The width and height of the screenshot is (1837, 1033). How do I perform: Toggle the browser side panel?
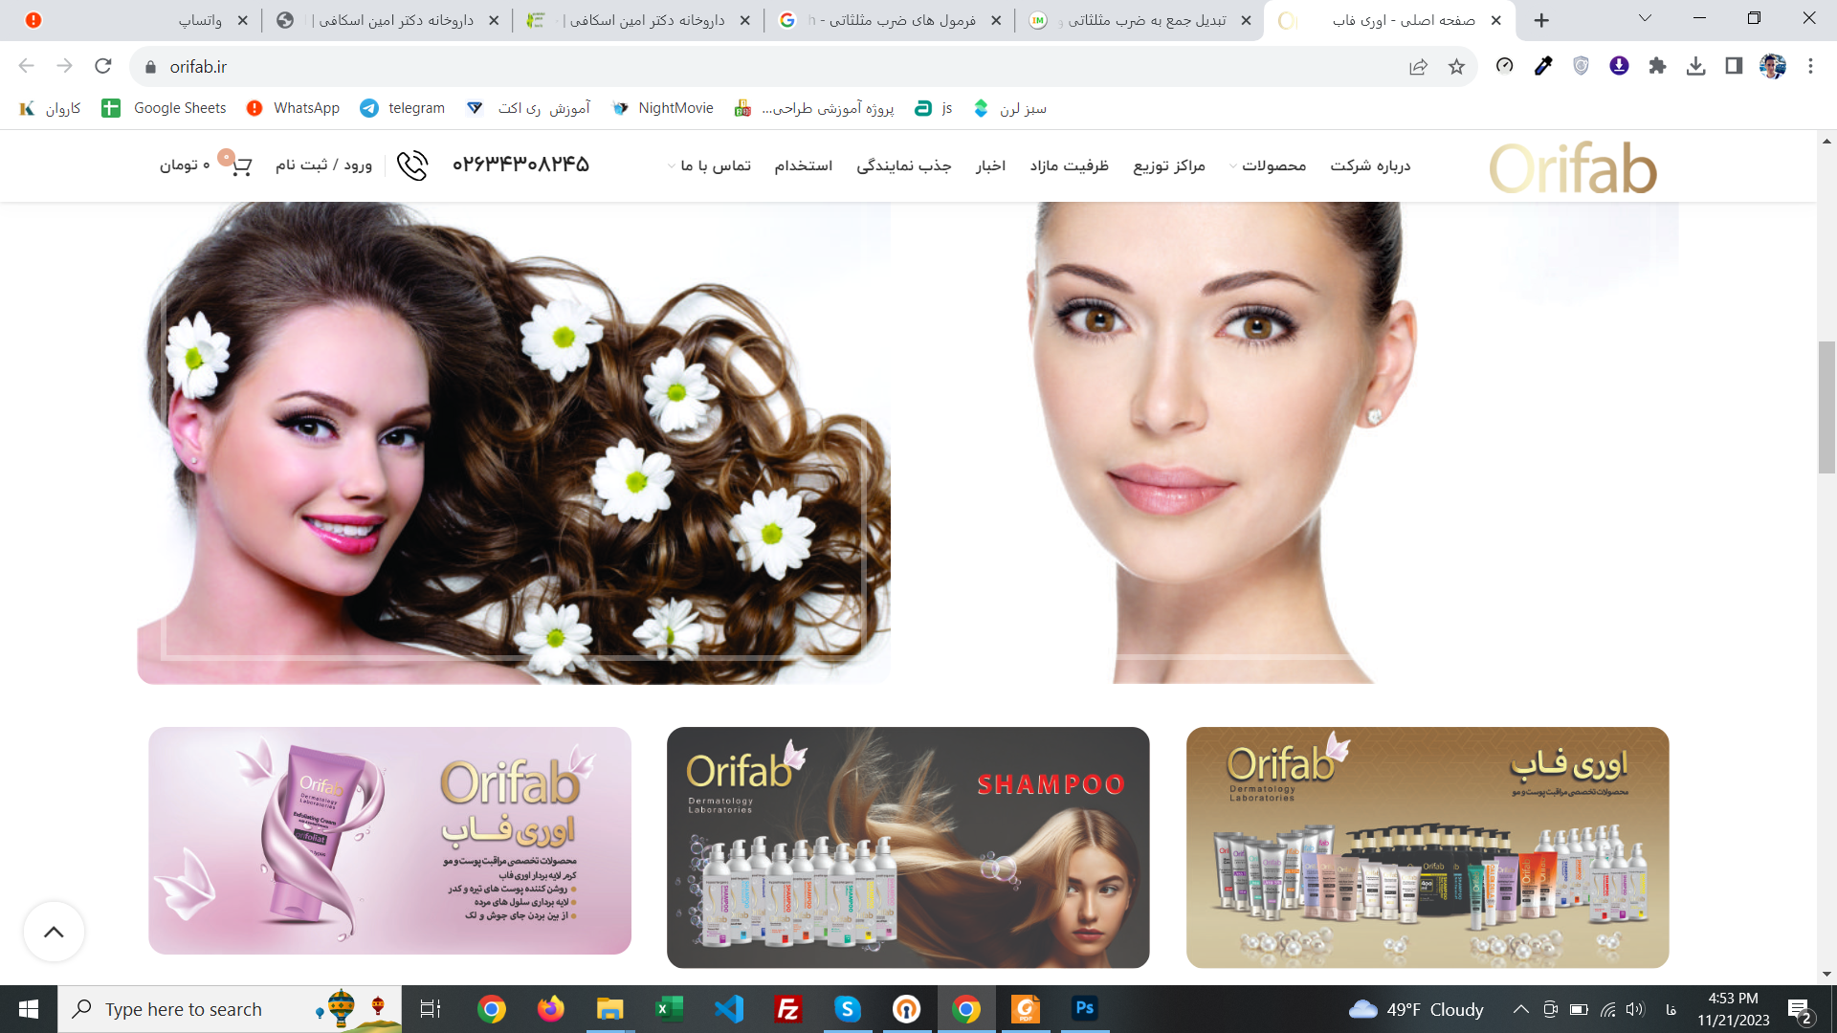(1734, 66)
